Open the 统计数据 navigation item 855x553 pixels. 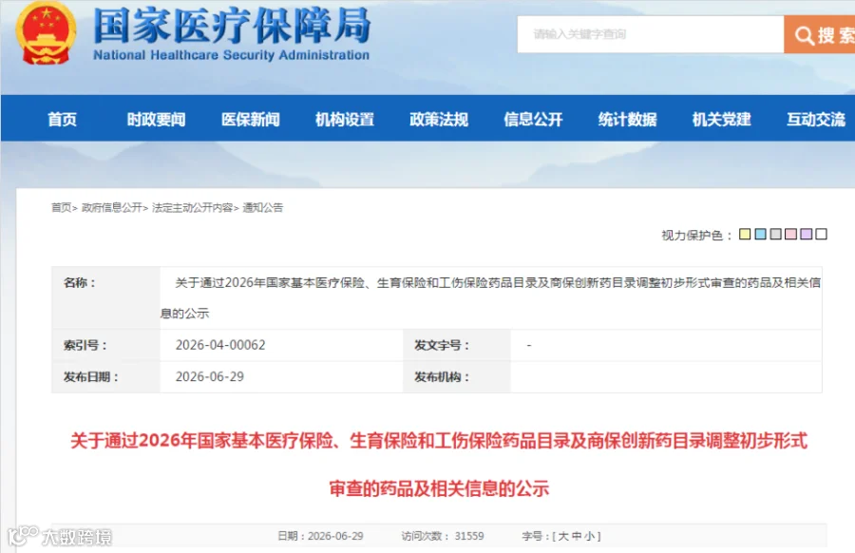(x=628, y=119)
